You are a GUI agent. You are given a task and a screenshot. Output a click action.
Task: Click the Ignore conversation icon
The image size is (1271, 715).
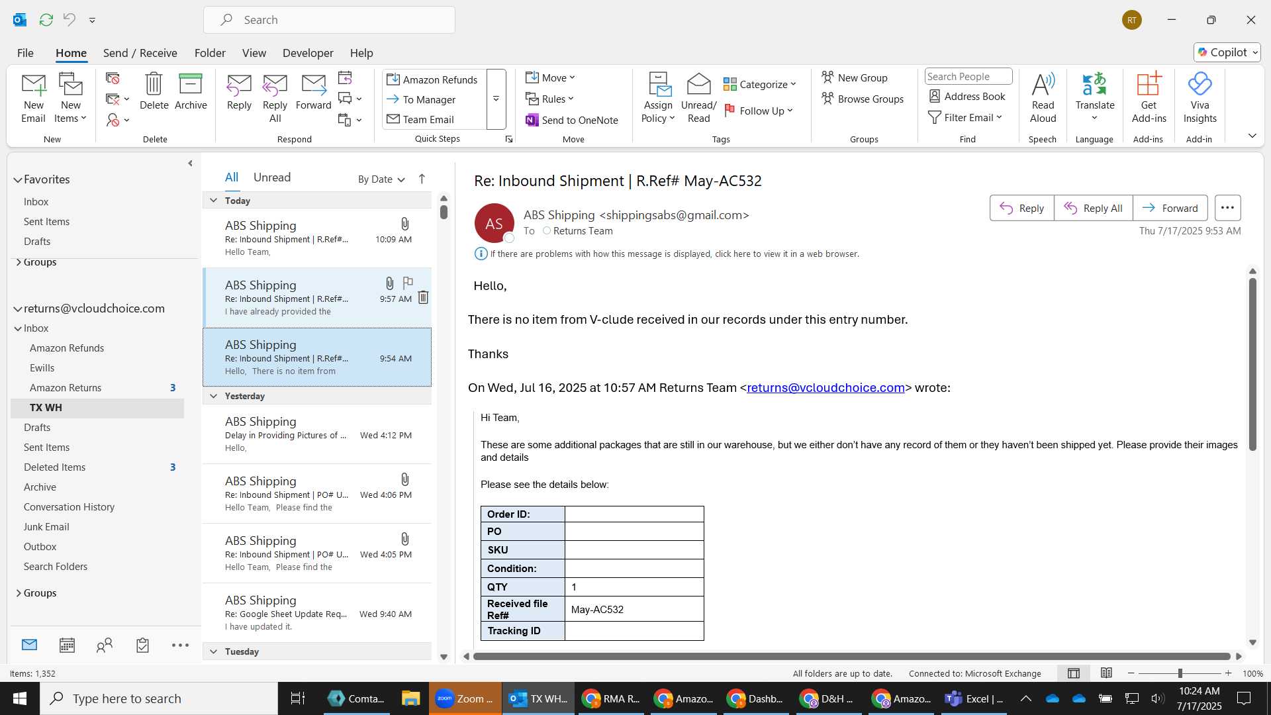click(113, 78)
